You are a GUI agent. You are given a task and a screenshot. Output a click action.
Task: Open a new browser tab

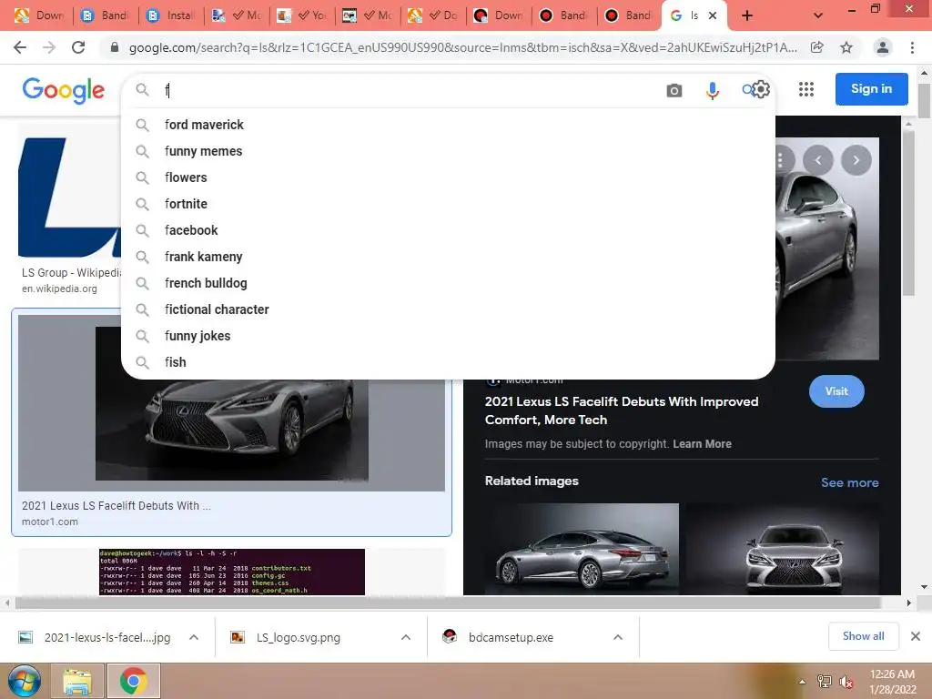point(747,16)
